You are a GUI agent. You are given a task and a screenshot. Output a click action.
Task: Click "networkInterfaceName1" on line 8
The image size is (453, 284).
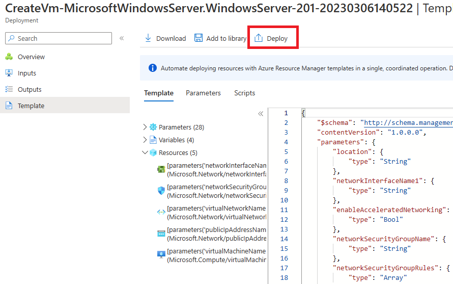tap(378, 180)
